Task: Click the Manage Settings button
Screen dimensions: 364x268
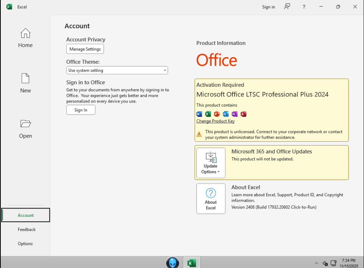Action: (x=85, y=49)
